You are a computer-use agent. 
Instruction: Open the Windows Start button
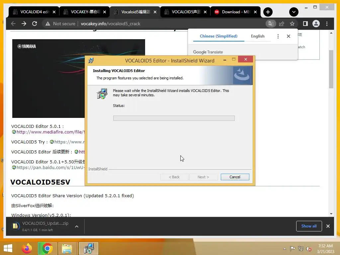tap(8, 248)
